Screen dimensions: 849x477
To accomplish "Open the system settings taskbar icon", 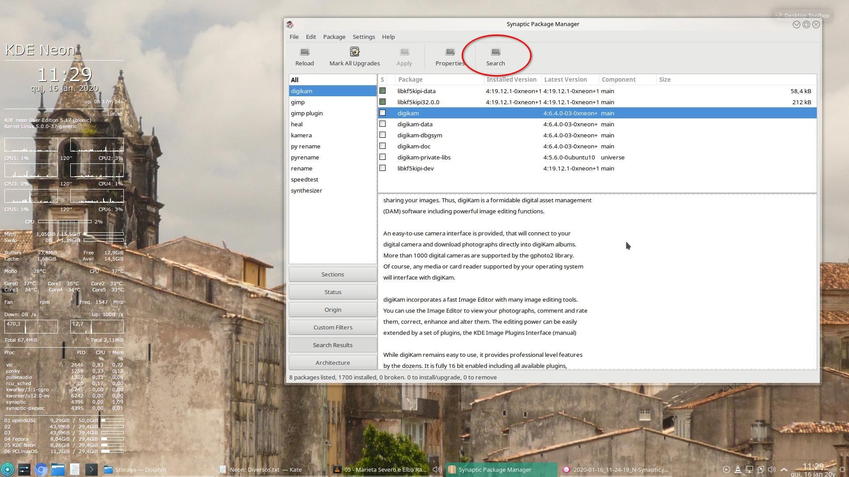I will point(24,469).
